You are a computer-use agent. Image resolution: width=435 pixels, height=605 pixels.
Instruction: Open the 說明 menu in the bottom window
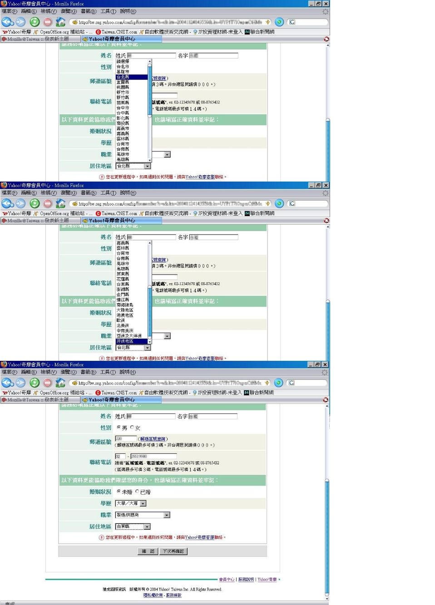(128, 372)
